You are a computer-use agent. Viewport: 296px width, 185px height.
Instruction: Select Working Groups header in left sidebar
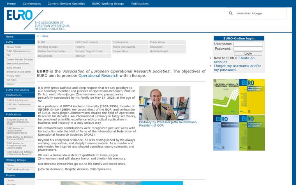click(19, 160)
